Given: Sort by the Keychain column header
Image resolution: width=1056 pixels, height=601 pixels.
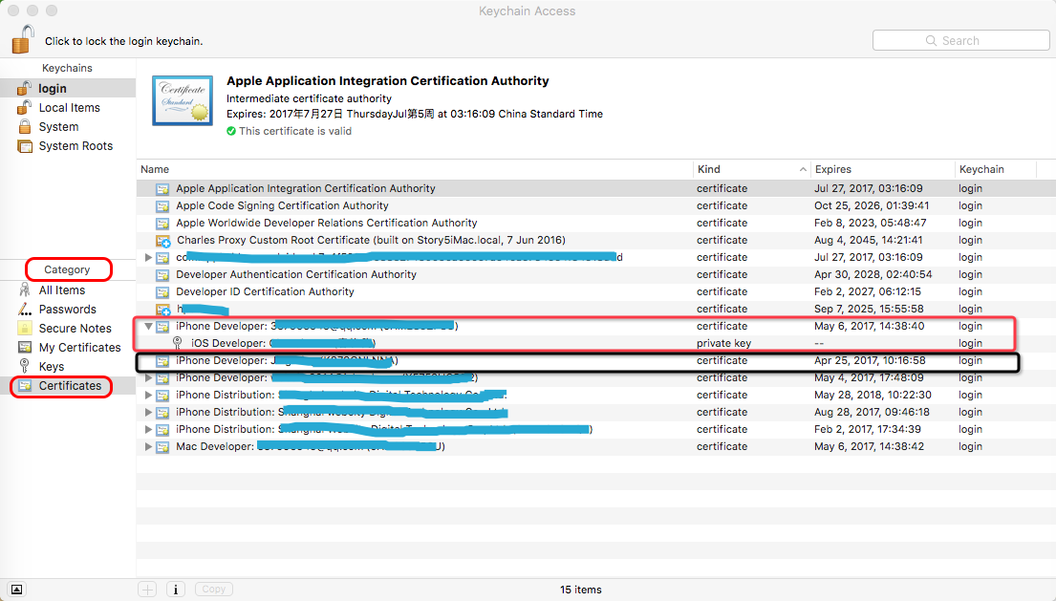Looking at the screenshot, I should point(996,170).
